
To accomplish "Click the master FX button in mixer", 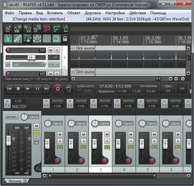I will (x=7, y=106).
